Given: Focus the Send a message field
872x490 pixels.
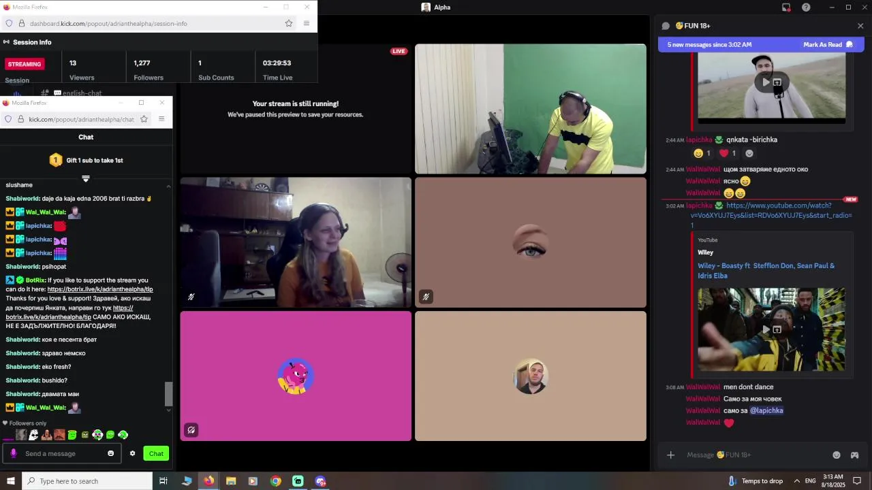Looking at the screenshot, I should (62, 453).
